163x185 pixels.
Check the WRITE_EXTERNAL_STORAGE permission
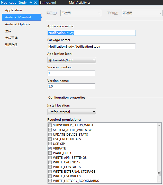(x=50, y=171)
